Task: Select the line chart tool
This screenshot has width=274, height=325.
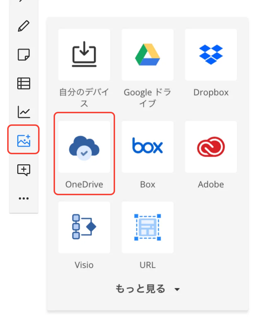Action: tap(24, 112)
